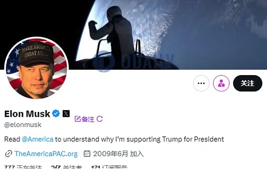Open TheAmericaPAC.org website link
The width and height of the screenshot is (267, 171).
click(x=46, y=154)
